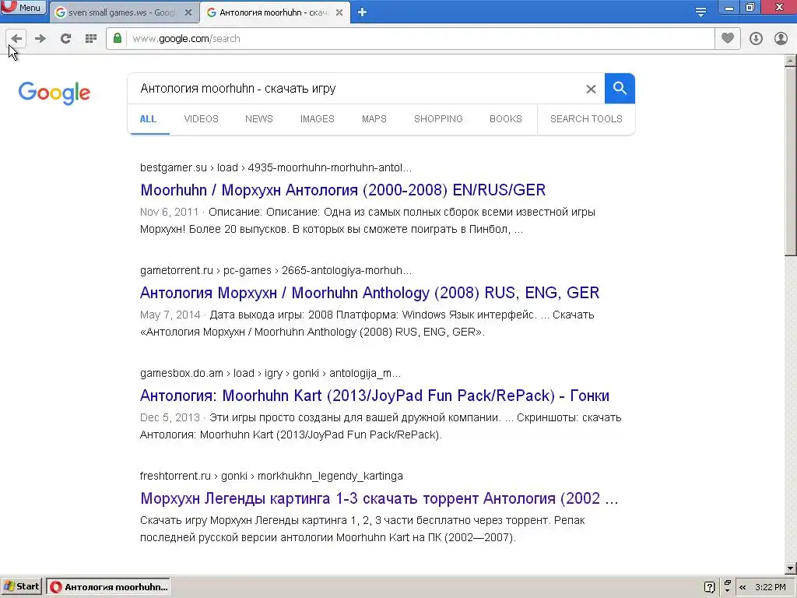Click the help icon in system tray
Viewport: 797px width, 598px height.
click(x=710, y=587)
